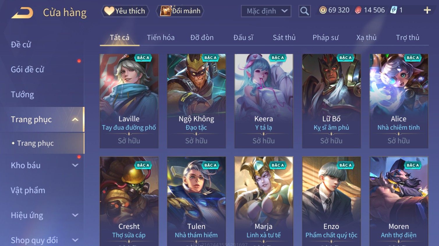The width and height of the screenshot is (439, 246).
Task: Select the Laville Tay đua đường phố skin
Action: [129, 101]
